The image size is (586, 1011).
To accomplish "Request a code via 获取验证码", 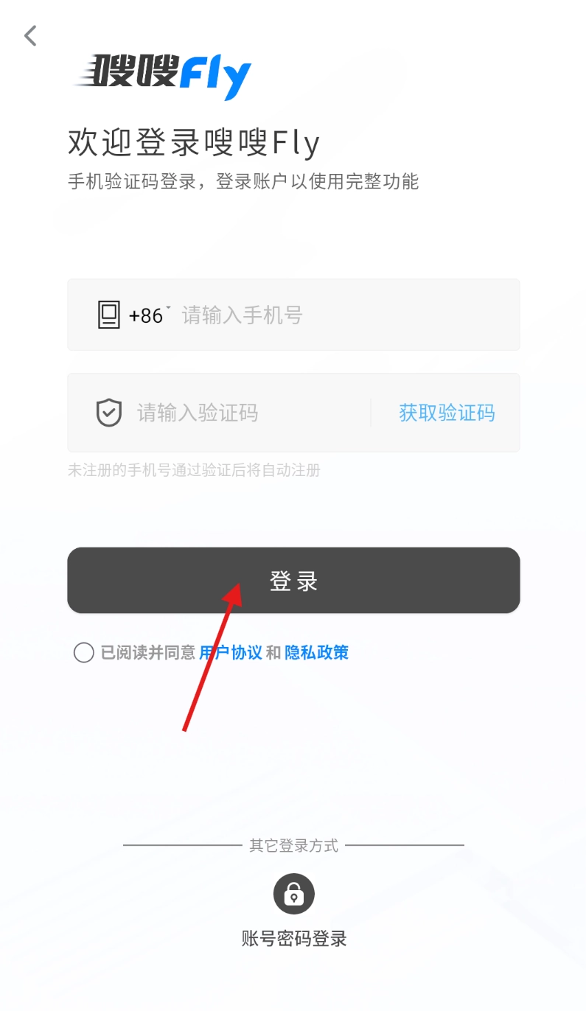I will [447, 413].
